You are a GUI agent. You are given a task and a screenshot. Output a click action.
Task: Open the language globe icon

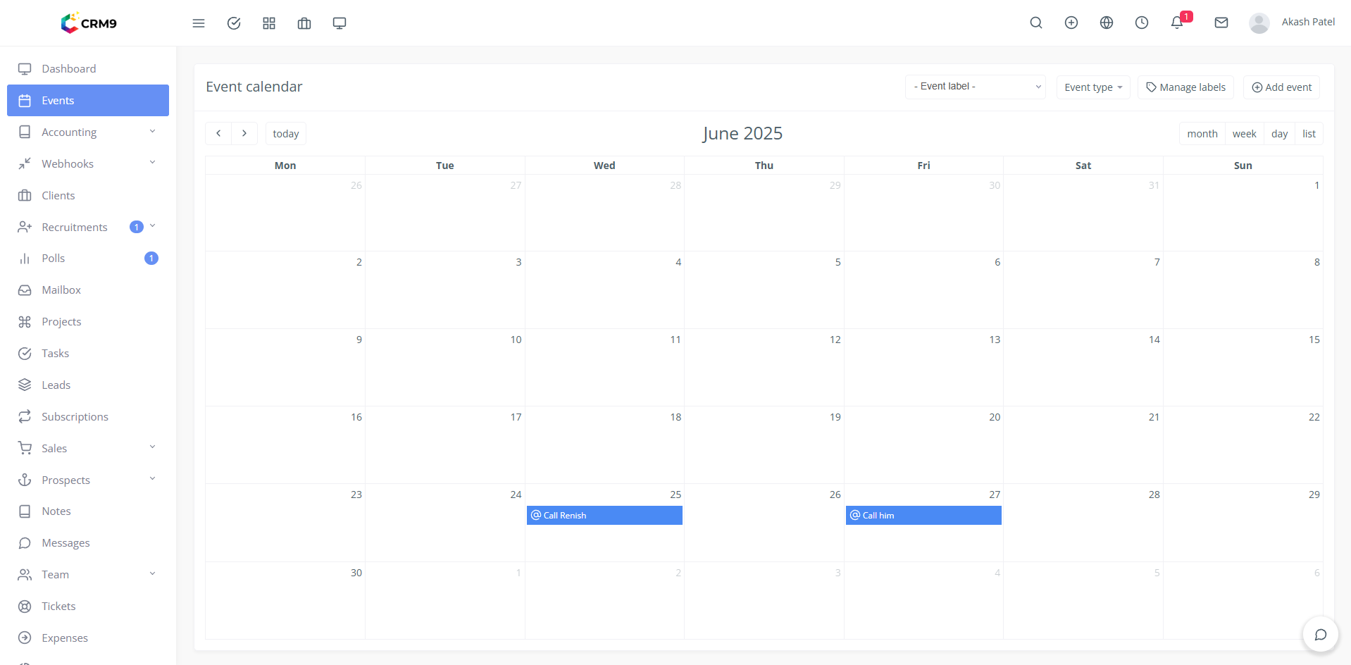[1106, 23]
